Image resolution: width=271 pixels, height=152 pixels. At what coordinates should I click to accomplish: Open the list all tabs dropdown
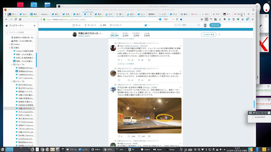(x=253, y=14)
